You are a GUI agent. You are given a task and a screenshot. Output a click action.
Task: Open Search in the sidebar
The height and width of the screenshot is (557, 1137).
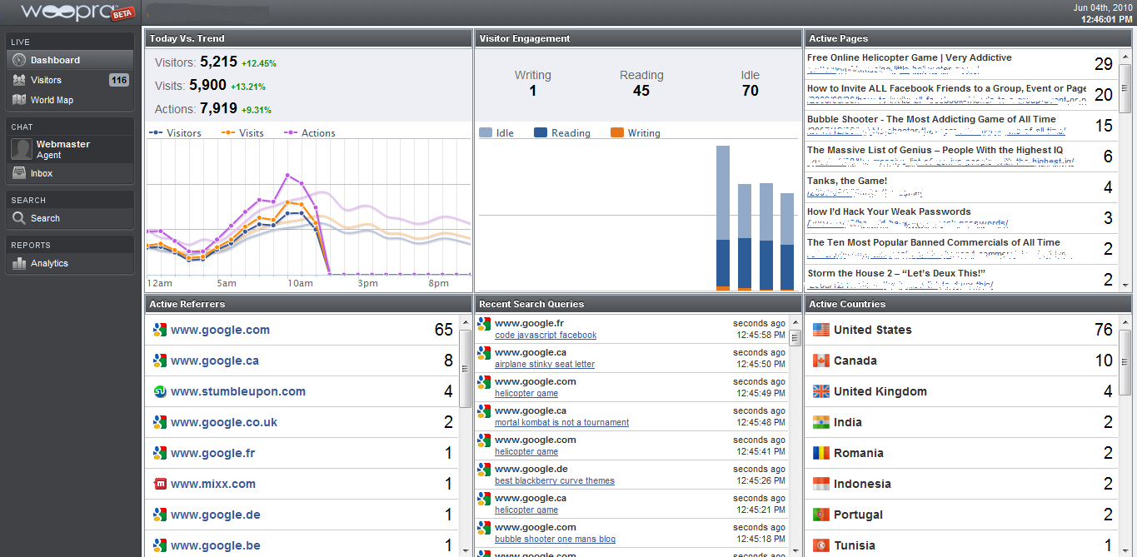pos(70,218)
